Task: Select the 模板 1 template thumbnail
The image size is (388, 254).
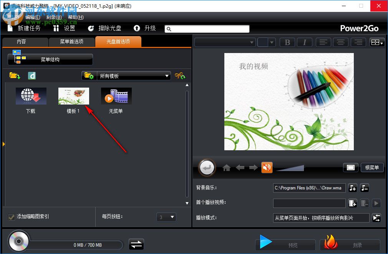Action: pos(73,96)
